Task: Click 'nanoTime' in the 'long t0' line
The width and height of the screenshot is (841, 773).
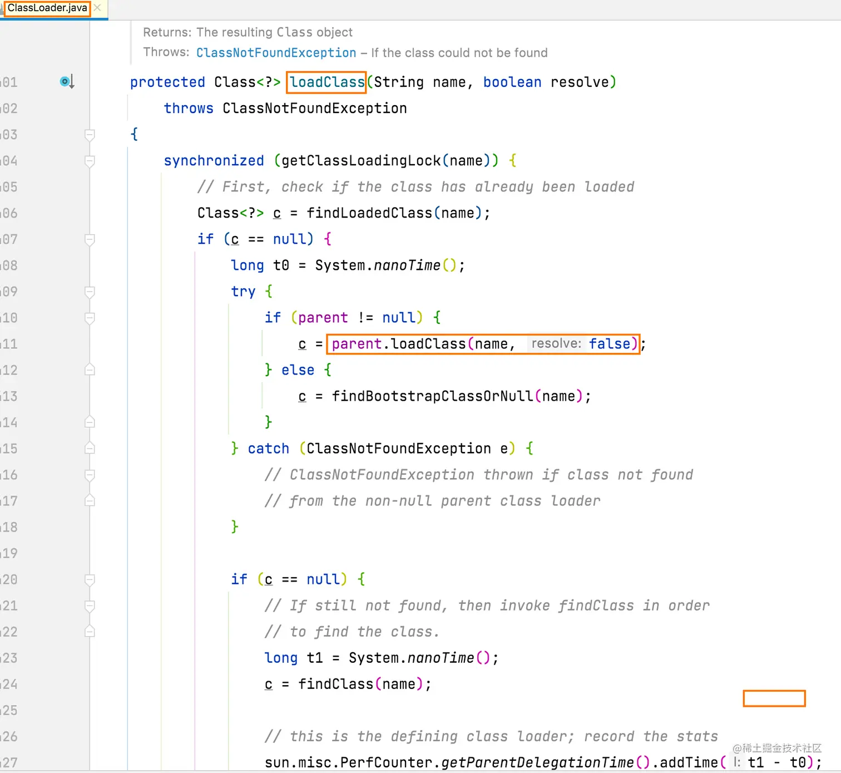Action: tap(407, 265)
